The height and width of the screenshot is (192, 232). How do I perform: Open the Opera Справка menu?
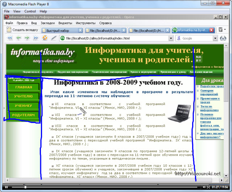[105, 23]
